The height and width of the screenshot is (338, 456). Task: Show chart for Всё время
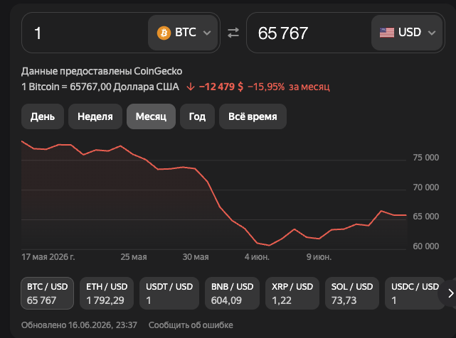click(x=253, y=116)
